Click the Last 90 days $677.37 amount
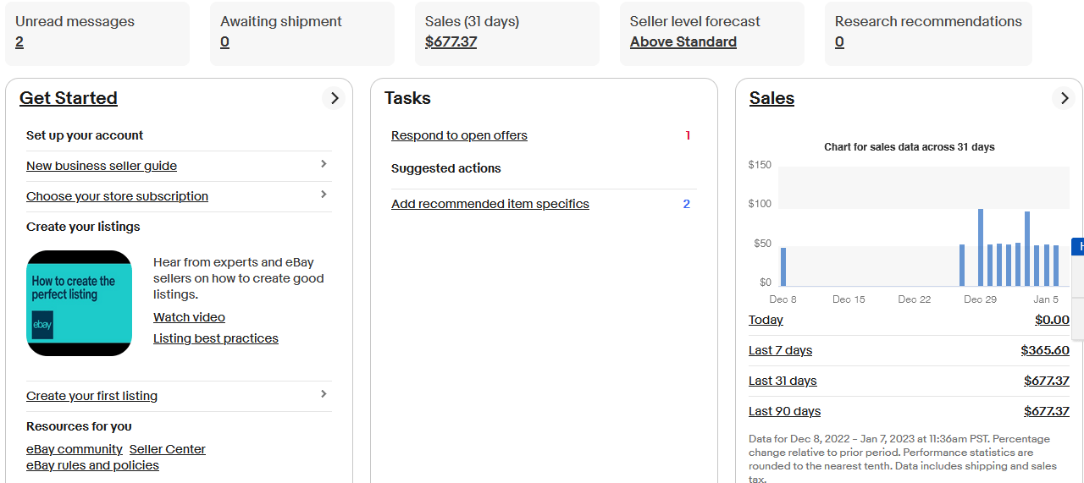 (1047, 411)
